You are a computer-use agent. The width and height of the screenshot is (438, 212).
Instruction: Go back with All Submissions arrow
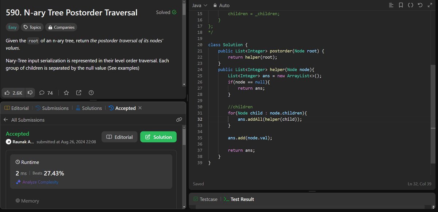tap(5, 120)
